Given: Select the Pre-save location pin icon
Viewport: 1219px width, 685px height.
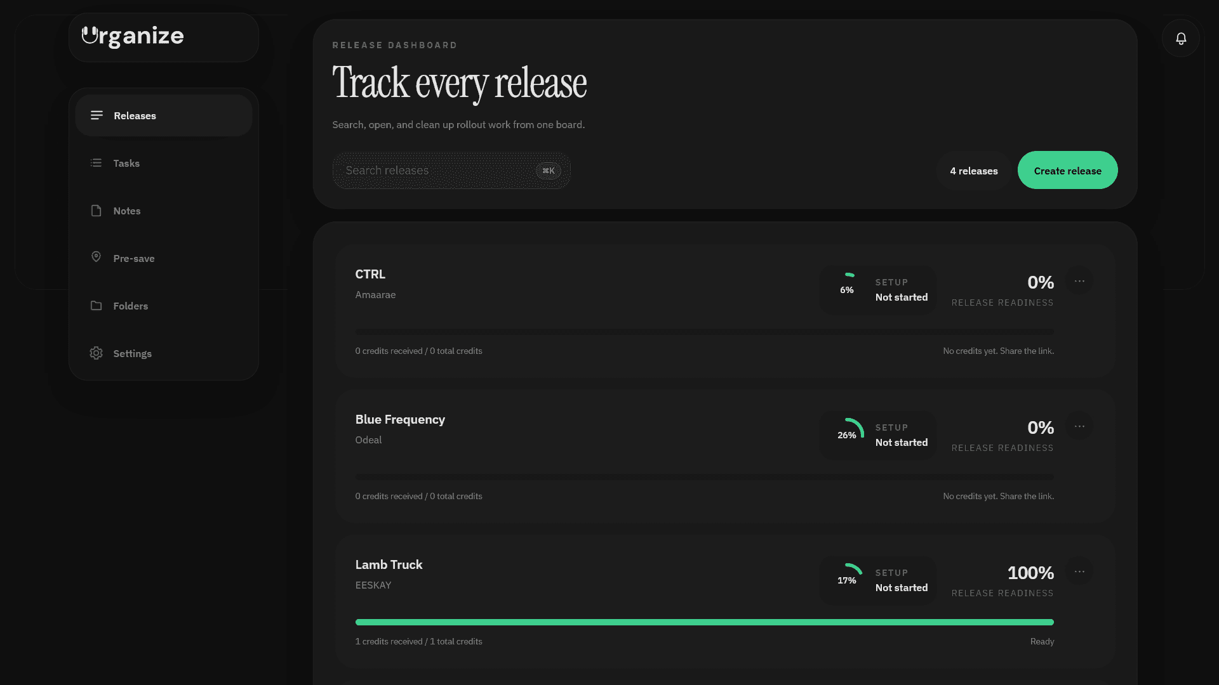Looking at the screenshot, I should 96,257.
